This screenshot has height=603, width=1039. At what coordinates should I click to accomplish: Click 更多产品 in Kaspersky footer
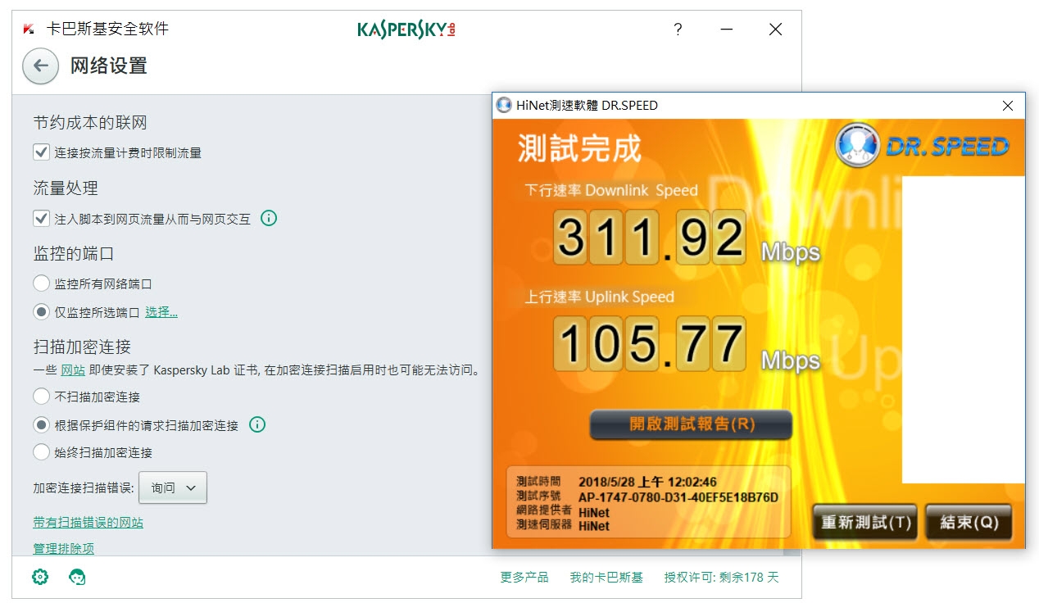(524, 577)
